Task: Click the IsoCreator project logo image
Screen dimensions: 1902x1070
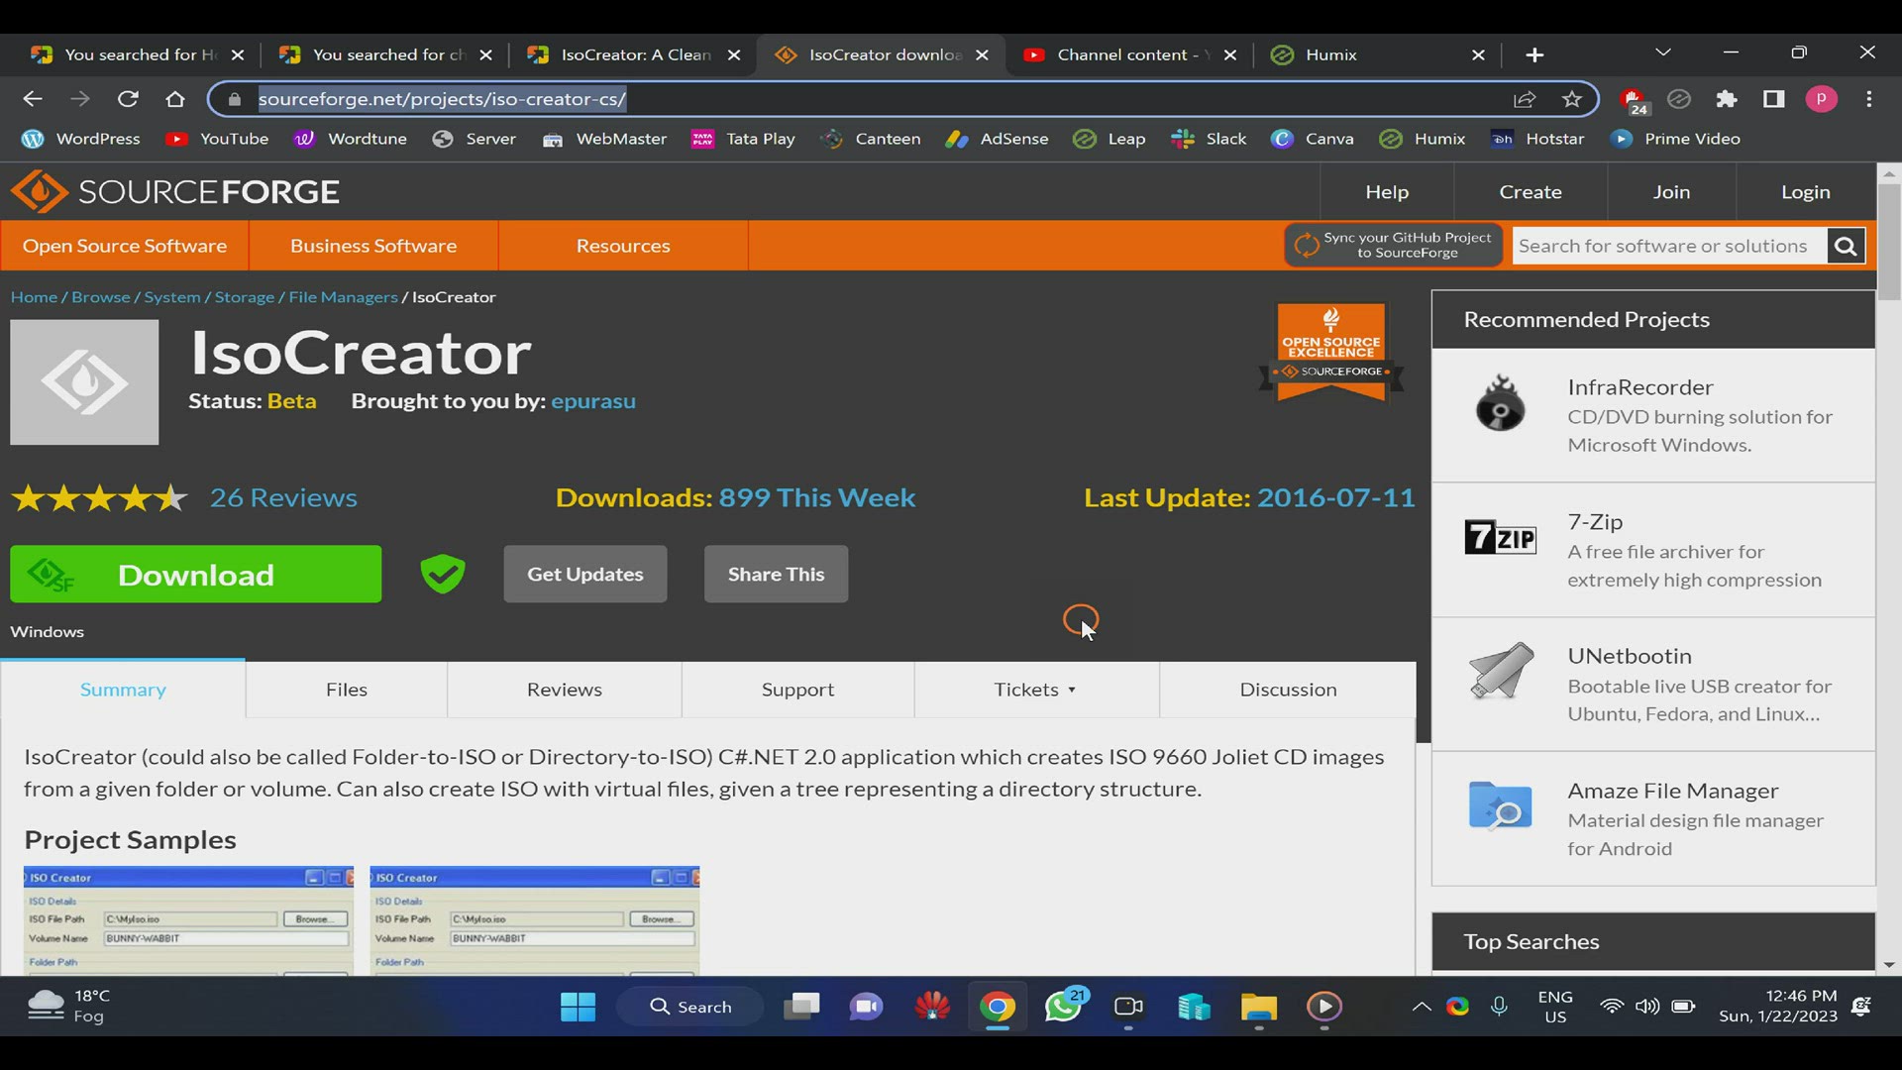Action: pos(84,382)
